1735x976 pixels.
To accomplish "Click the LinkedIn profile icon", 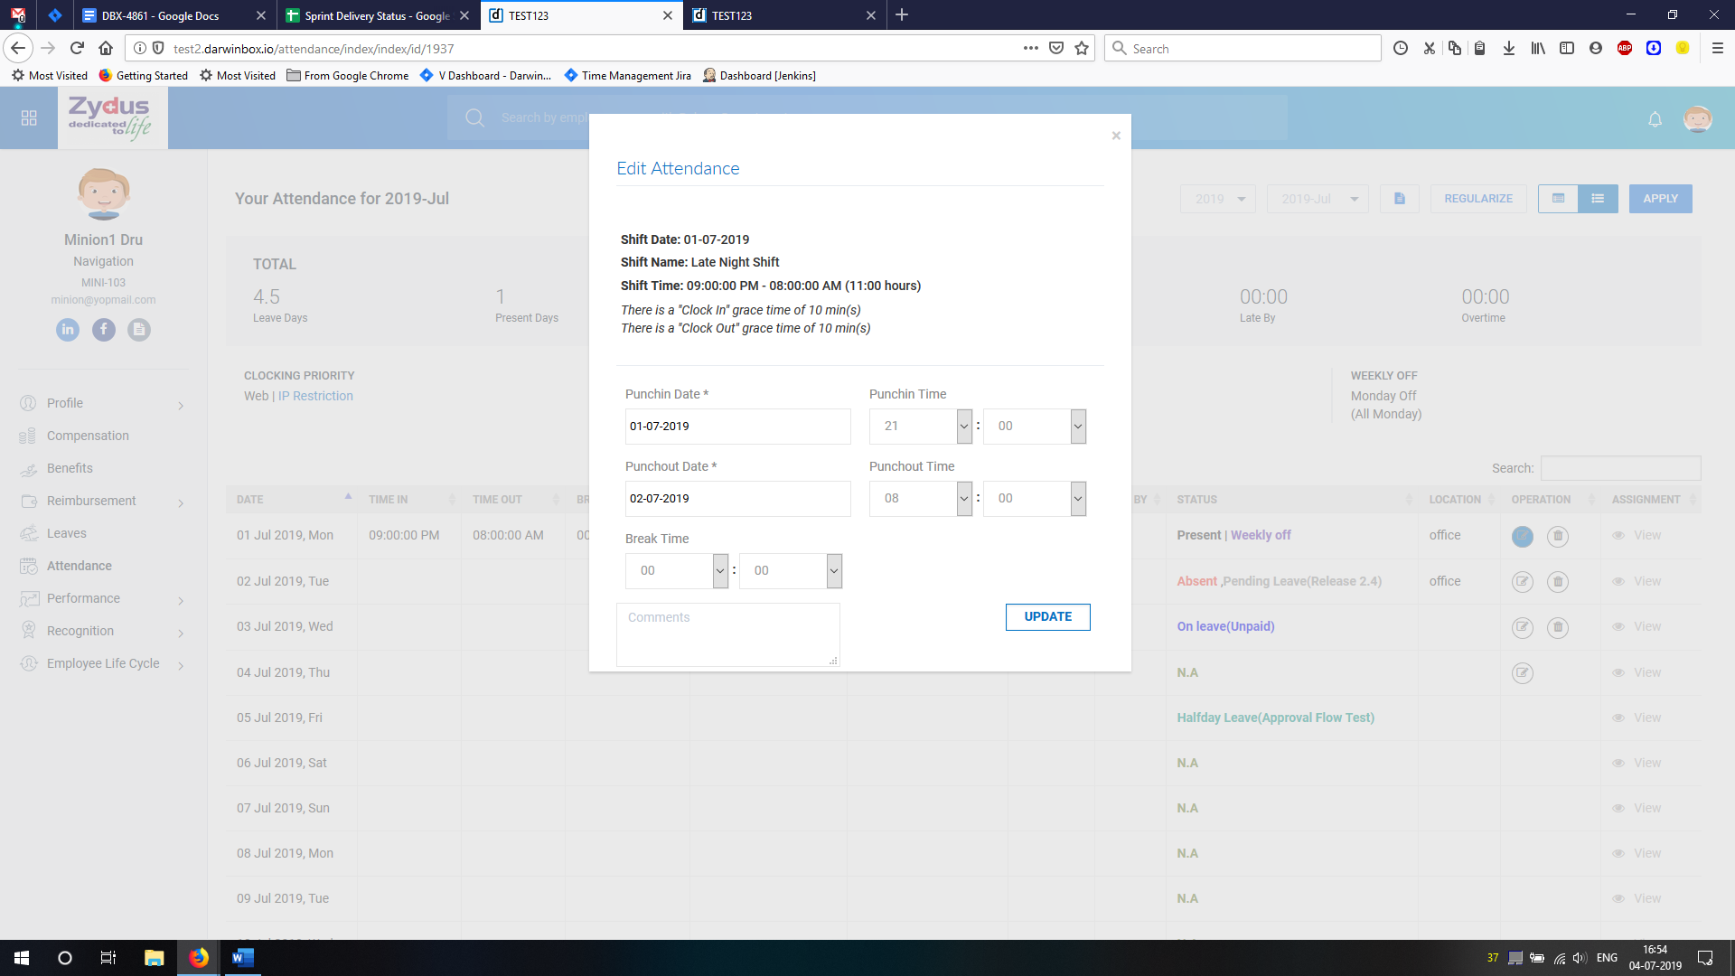I will tap(68, 330).
